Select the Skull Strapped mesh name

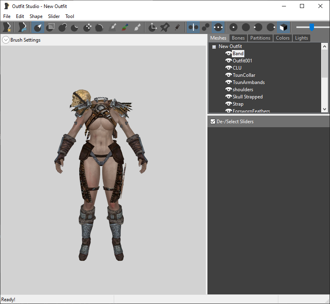tap(248, 97)
